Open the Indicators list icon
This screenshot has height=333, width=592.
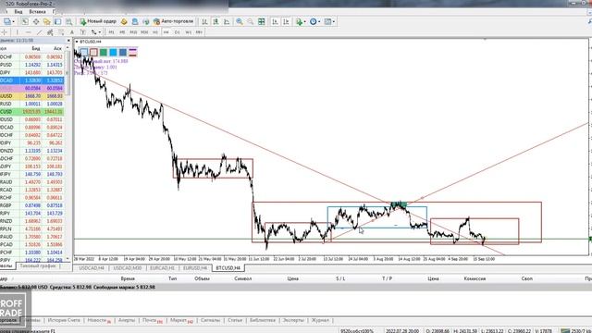tap(299, 21)
